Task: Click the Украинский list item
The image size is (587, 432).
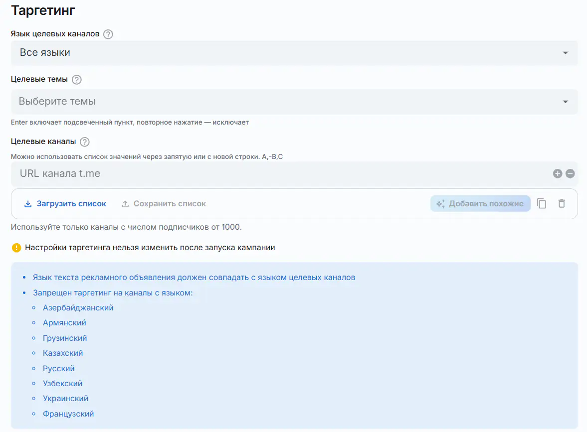Action: (65, 398)
